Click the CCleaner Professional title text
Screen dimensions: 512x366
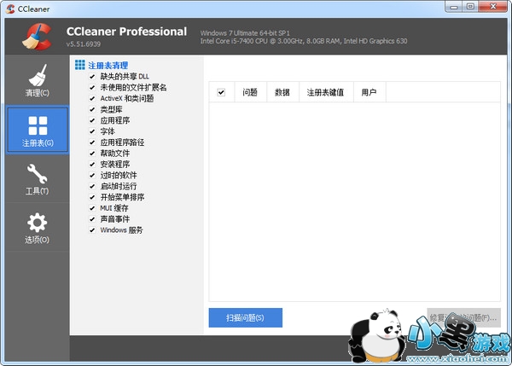126,32
